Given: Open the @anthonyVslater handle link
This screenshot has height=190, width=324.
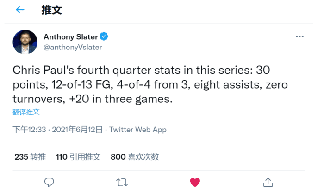Looking at the screenshot, I should (72, 47).
